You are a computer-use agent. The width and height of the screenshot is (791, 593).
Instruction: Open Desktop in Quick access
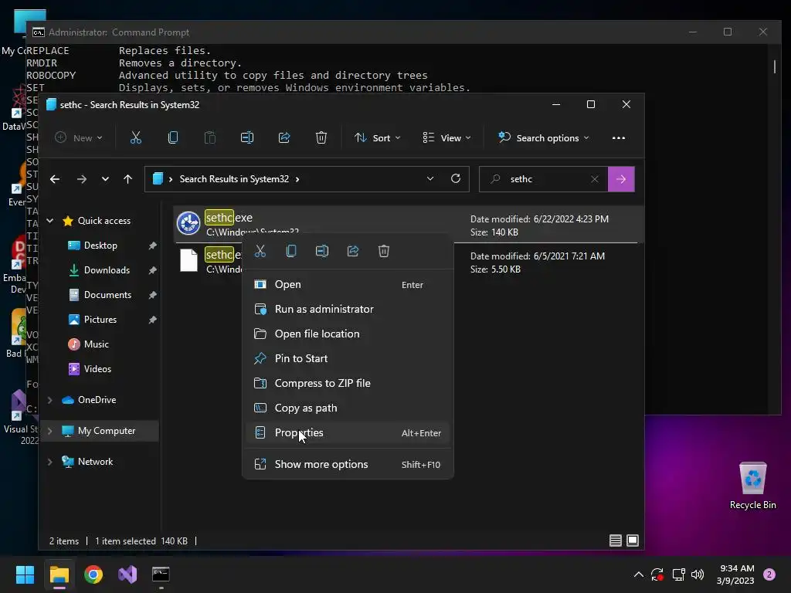[x=100, y=245]
